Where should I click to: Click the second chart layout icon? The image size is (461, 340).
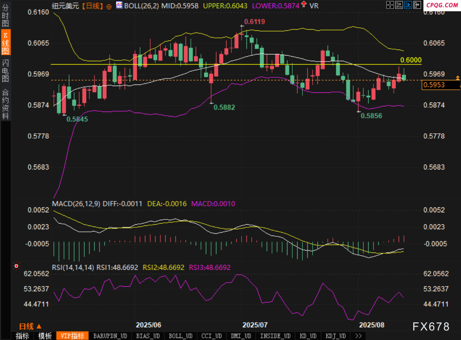(399, 5)
